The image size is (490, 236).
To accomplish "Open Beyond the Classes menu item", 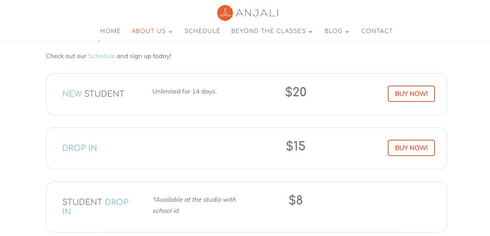I will coord(268,31).
